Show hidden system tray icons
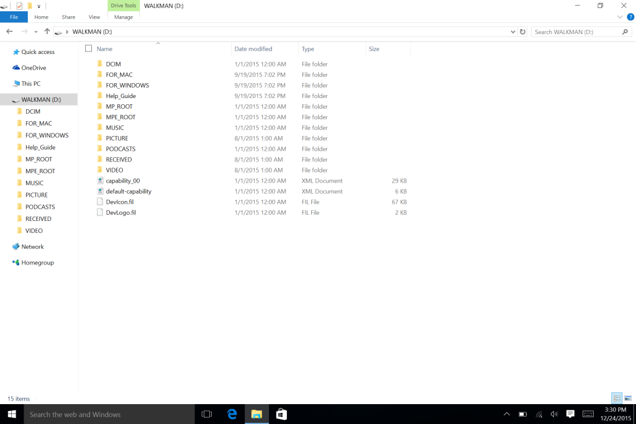Screen dimensions: 636x424 pos(507,414)
